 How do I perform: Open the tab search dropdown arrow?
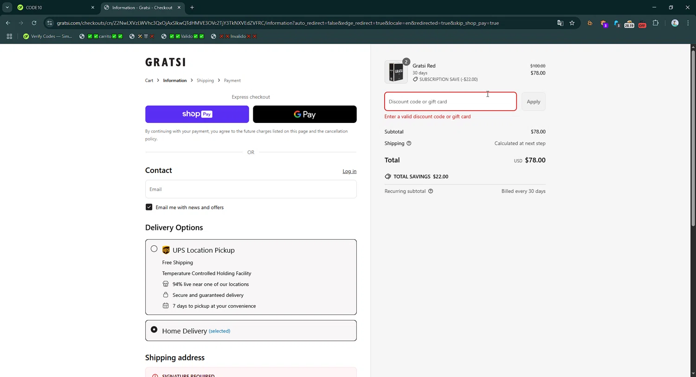[7, 7]
